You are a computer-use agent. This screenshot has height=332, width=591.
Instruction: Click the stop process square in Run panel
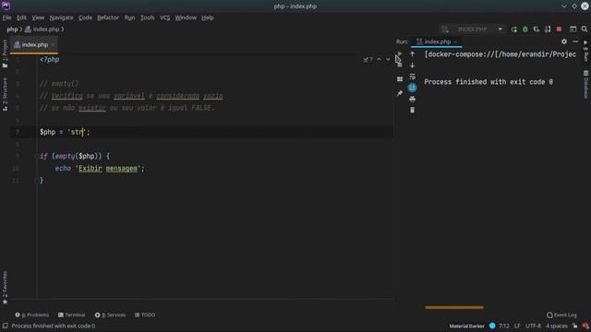tap(400, 65)
